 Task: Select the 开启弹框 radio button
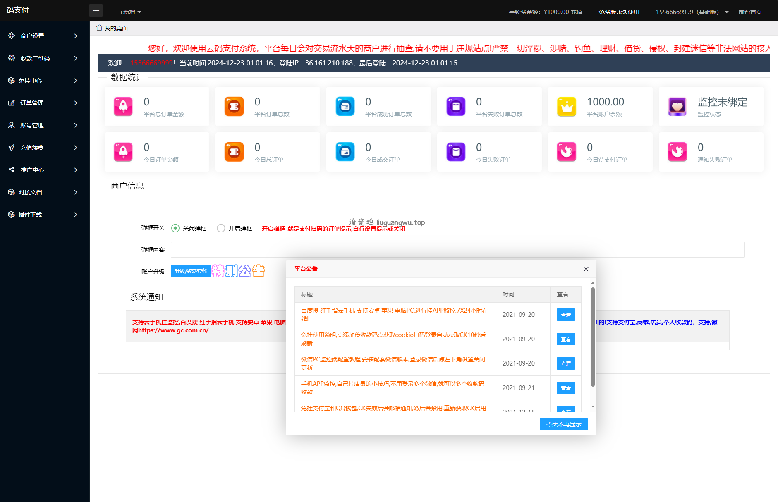(221, 228)
